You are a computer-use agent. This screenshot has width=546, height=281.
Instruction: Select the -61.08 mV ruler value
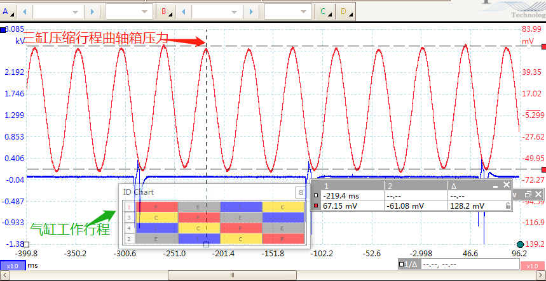pos(405,206)
